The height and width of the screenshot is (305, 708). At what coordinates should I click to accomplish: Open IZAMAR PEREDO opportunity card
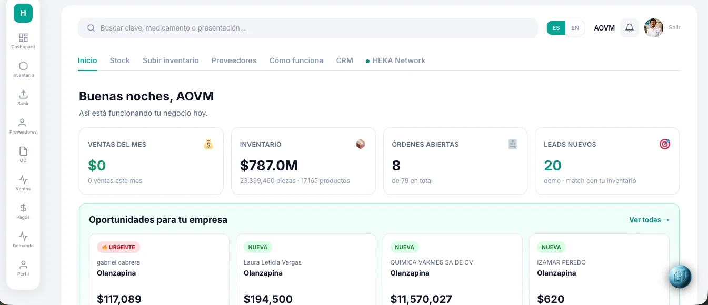click(x=599, y=269)
